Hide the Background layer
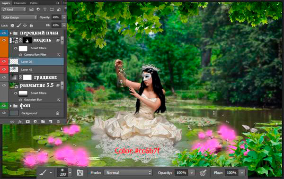 click(4, 113)
